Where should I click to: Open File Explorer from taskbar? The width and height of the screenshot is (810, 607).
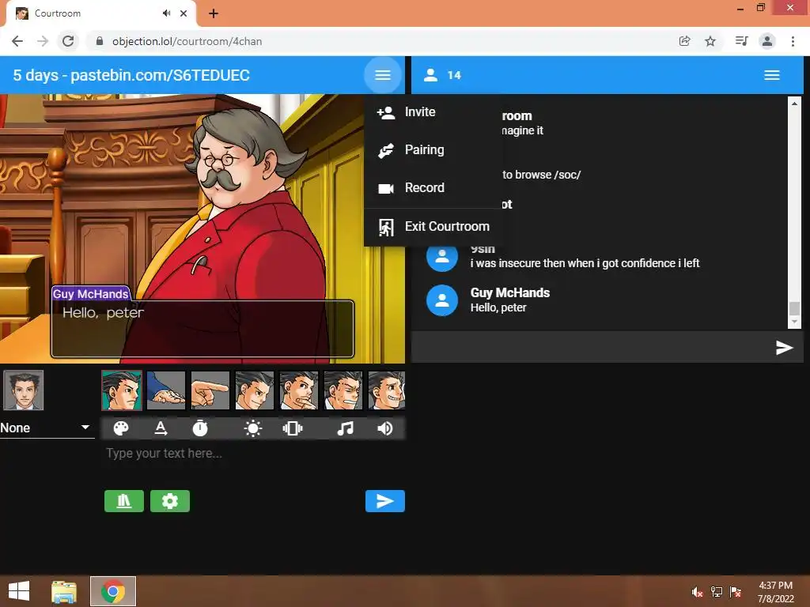(64, 591)
